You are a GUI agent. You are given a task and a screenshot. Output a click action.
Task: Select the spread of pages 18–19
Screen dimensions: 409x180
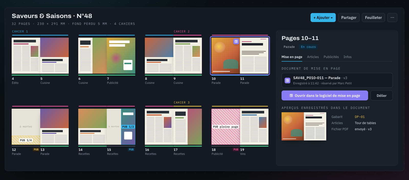[x=240, y=127]
